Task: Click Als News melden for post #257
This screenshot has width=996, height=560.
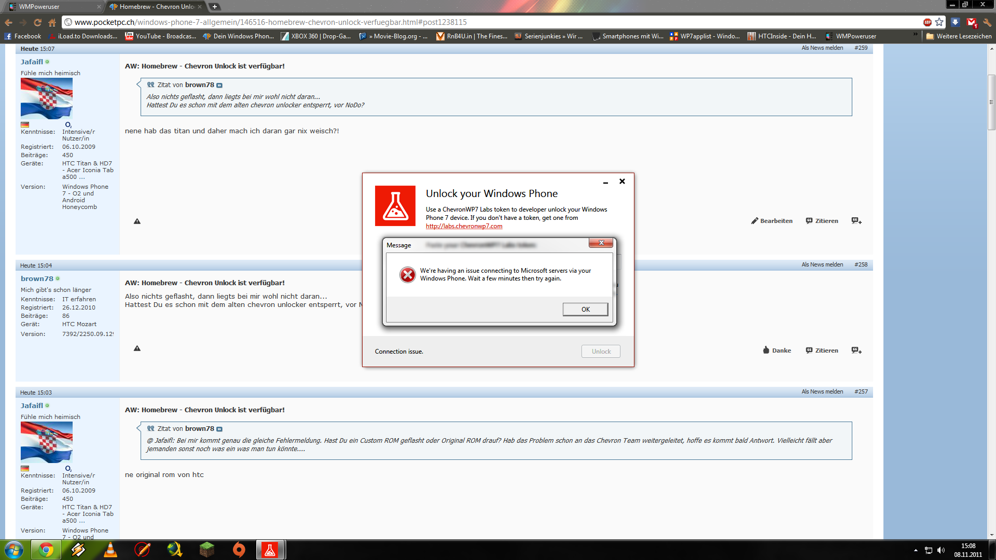Action: (x=822, y=391)
